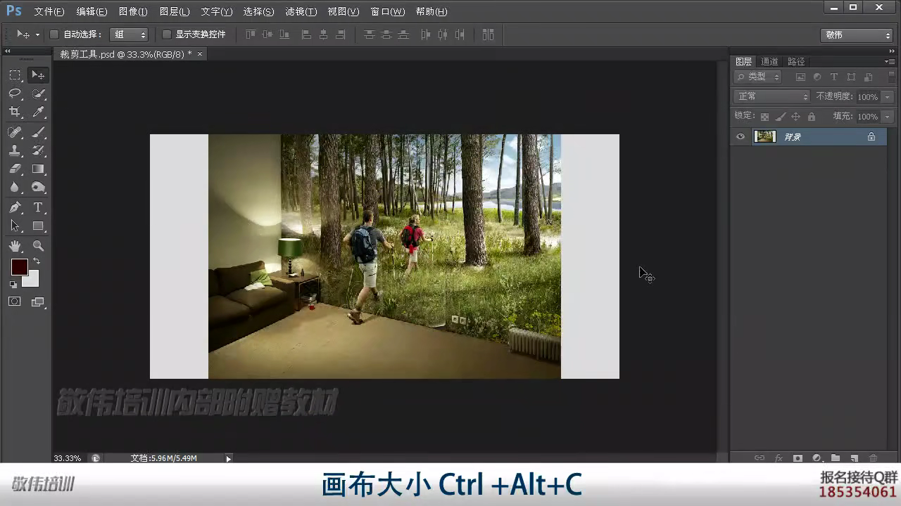Open the 滤镜(T) menu
Viewport: 901px width, 506px height.
point(301,12)
